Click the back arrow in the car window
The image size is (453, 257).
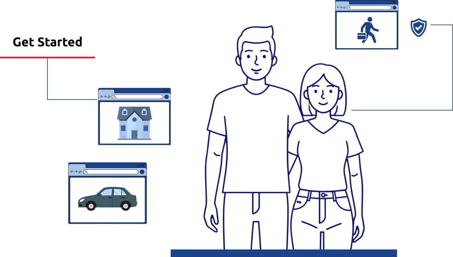coord(72,172)
